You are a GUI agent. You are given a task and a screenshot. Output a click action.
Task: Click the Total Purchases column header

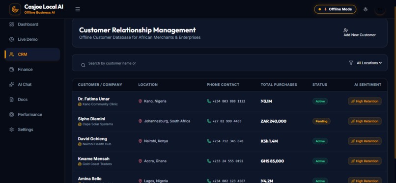pyautogui.click(x=279, y=85)
